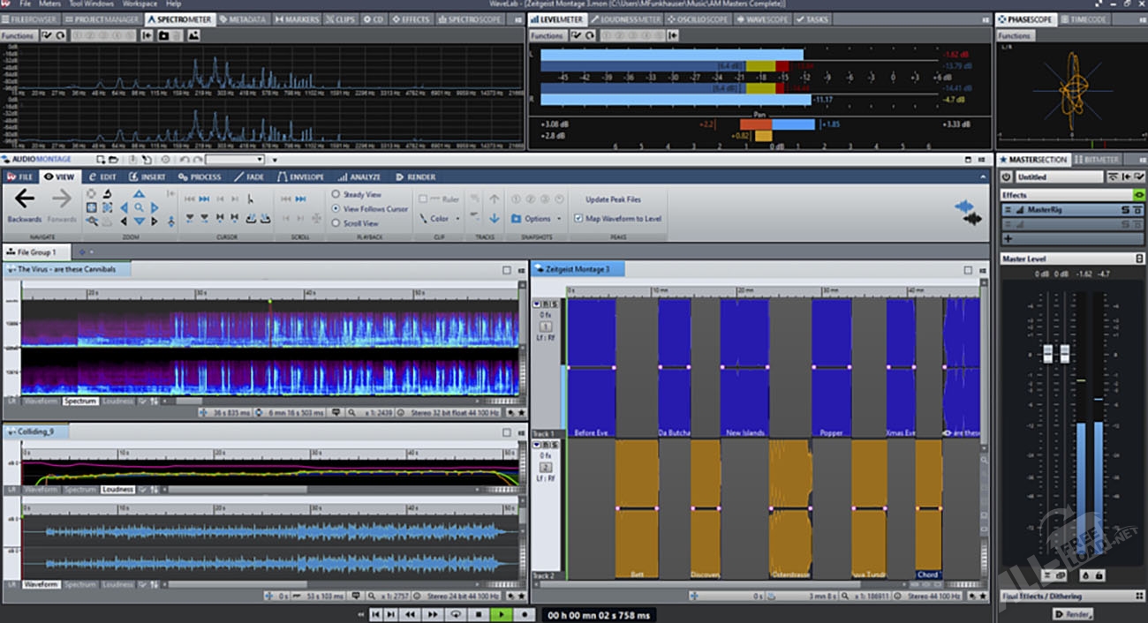Switch to the Envelope ribbon tab

tap(301, 176)
